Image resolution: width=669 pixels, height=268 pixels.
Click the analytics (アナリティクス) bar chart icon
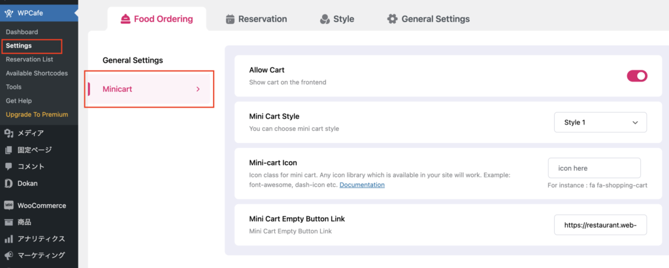(8, 239)
